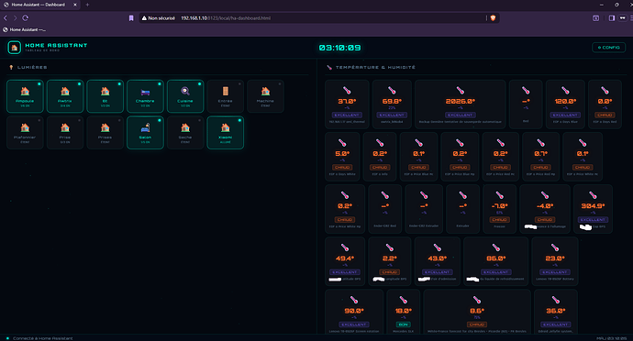Toggle the Cuisine lights card
The image size is (633, 341).
tap(185, 96)
